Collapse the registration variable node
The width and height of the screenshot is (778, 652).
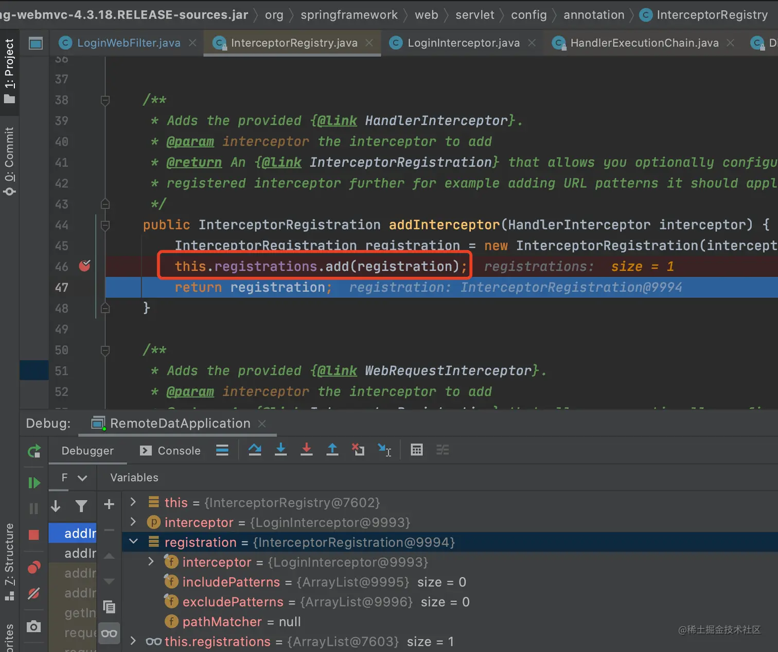click(x=134, y=542)
